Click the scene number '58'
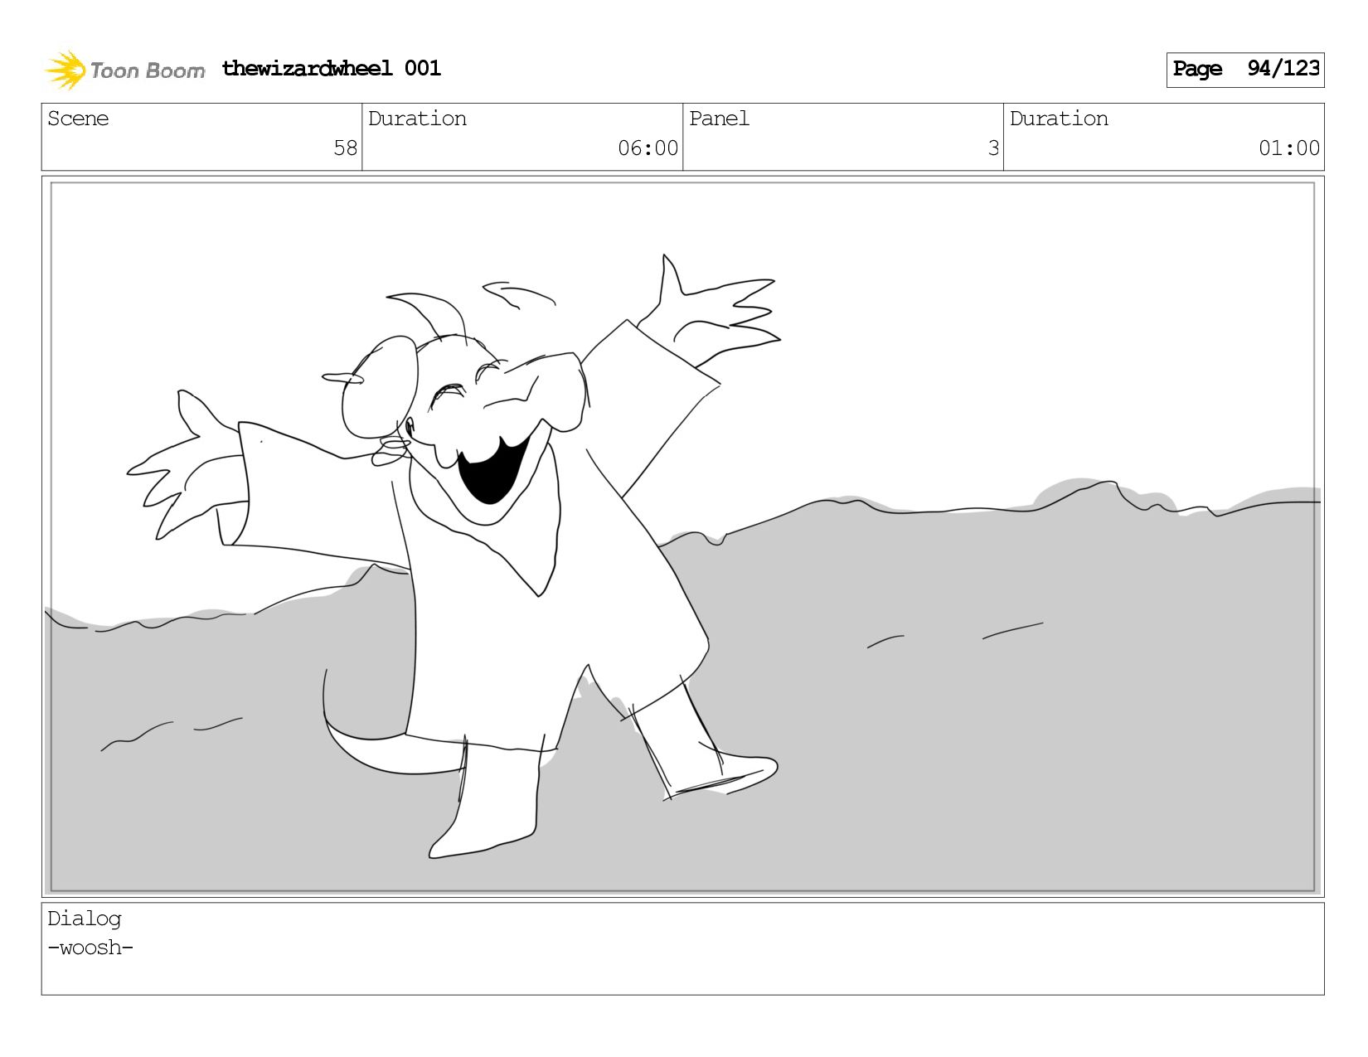 (x=345, y=148)
